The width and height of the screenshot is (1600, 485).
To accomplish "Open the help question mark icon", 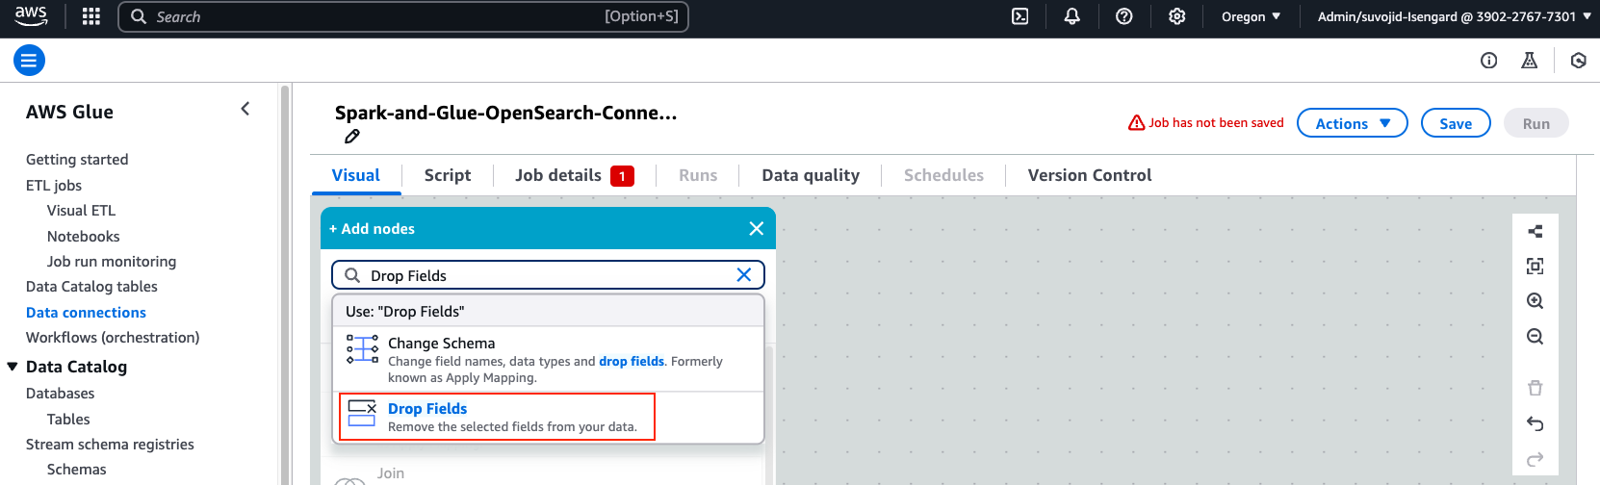I will click(1123, 16).
